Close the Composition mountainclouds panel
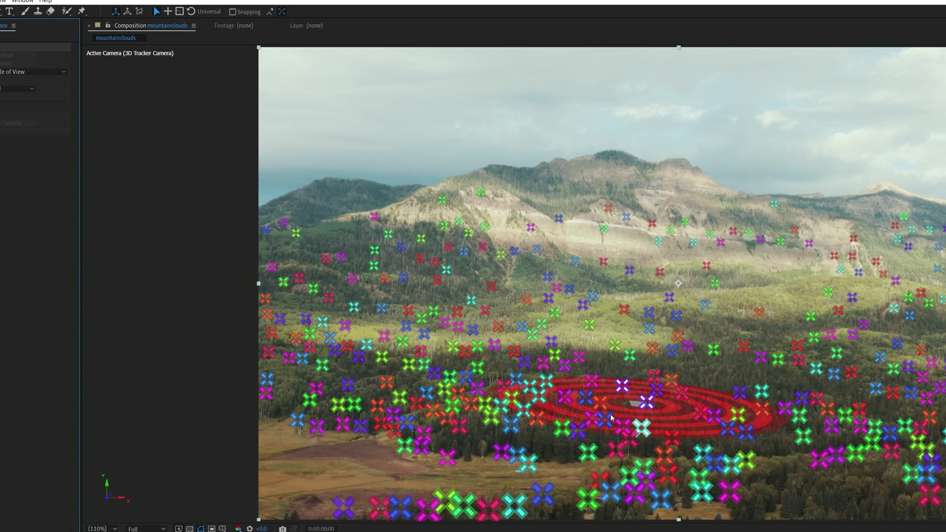This screenshot has width=946, height=532. pyautogui.click(x=89, y=26)
